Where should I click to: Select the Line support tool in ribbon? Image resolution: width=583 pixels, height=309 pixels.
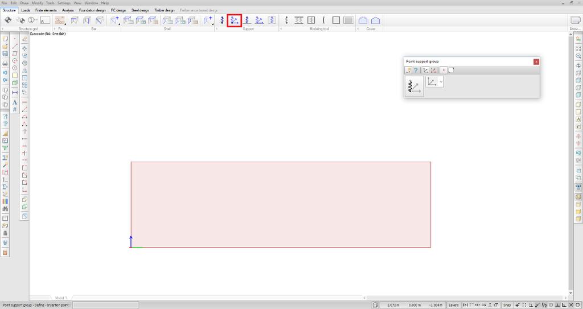tap(247, 20)
